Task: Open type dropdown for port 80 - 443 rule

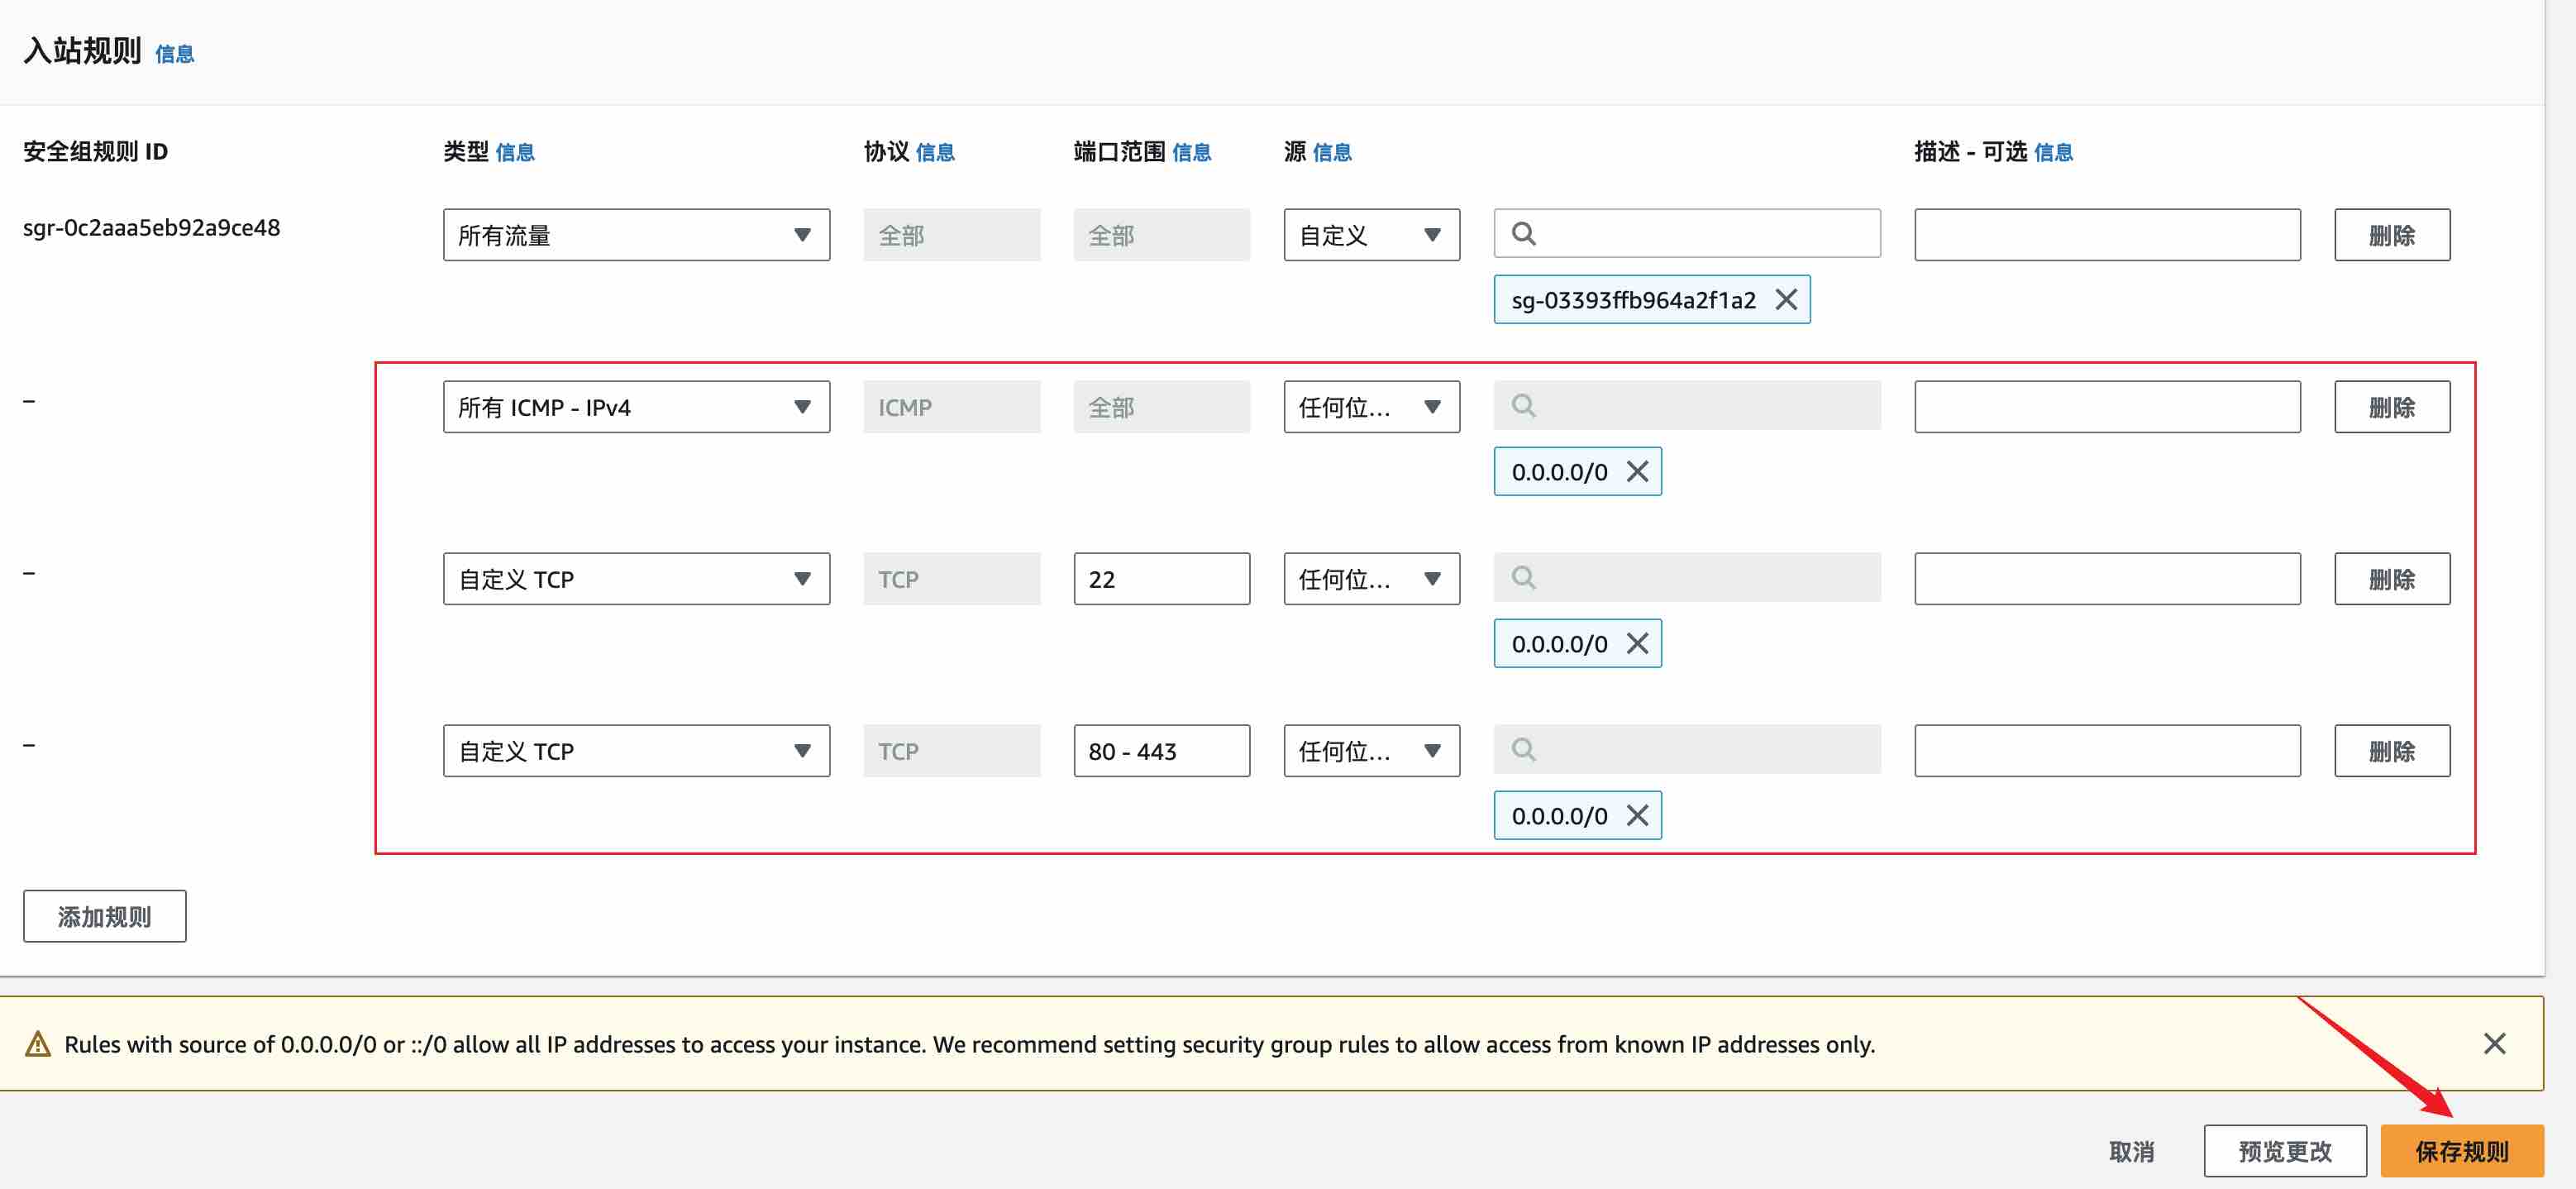Action: coord(636,751)
